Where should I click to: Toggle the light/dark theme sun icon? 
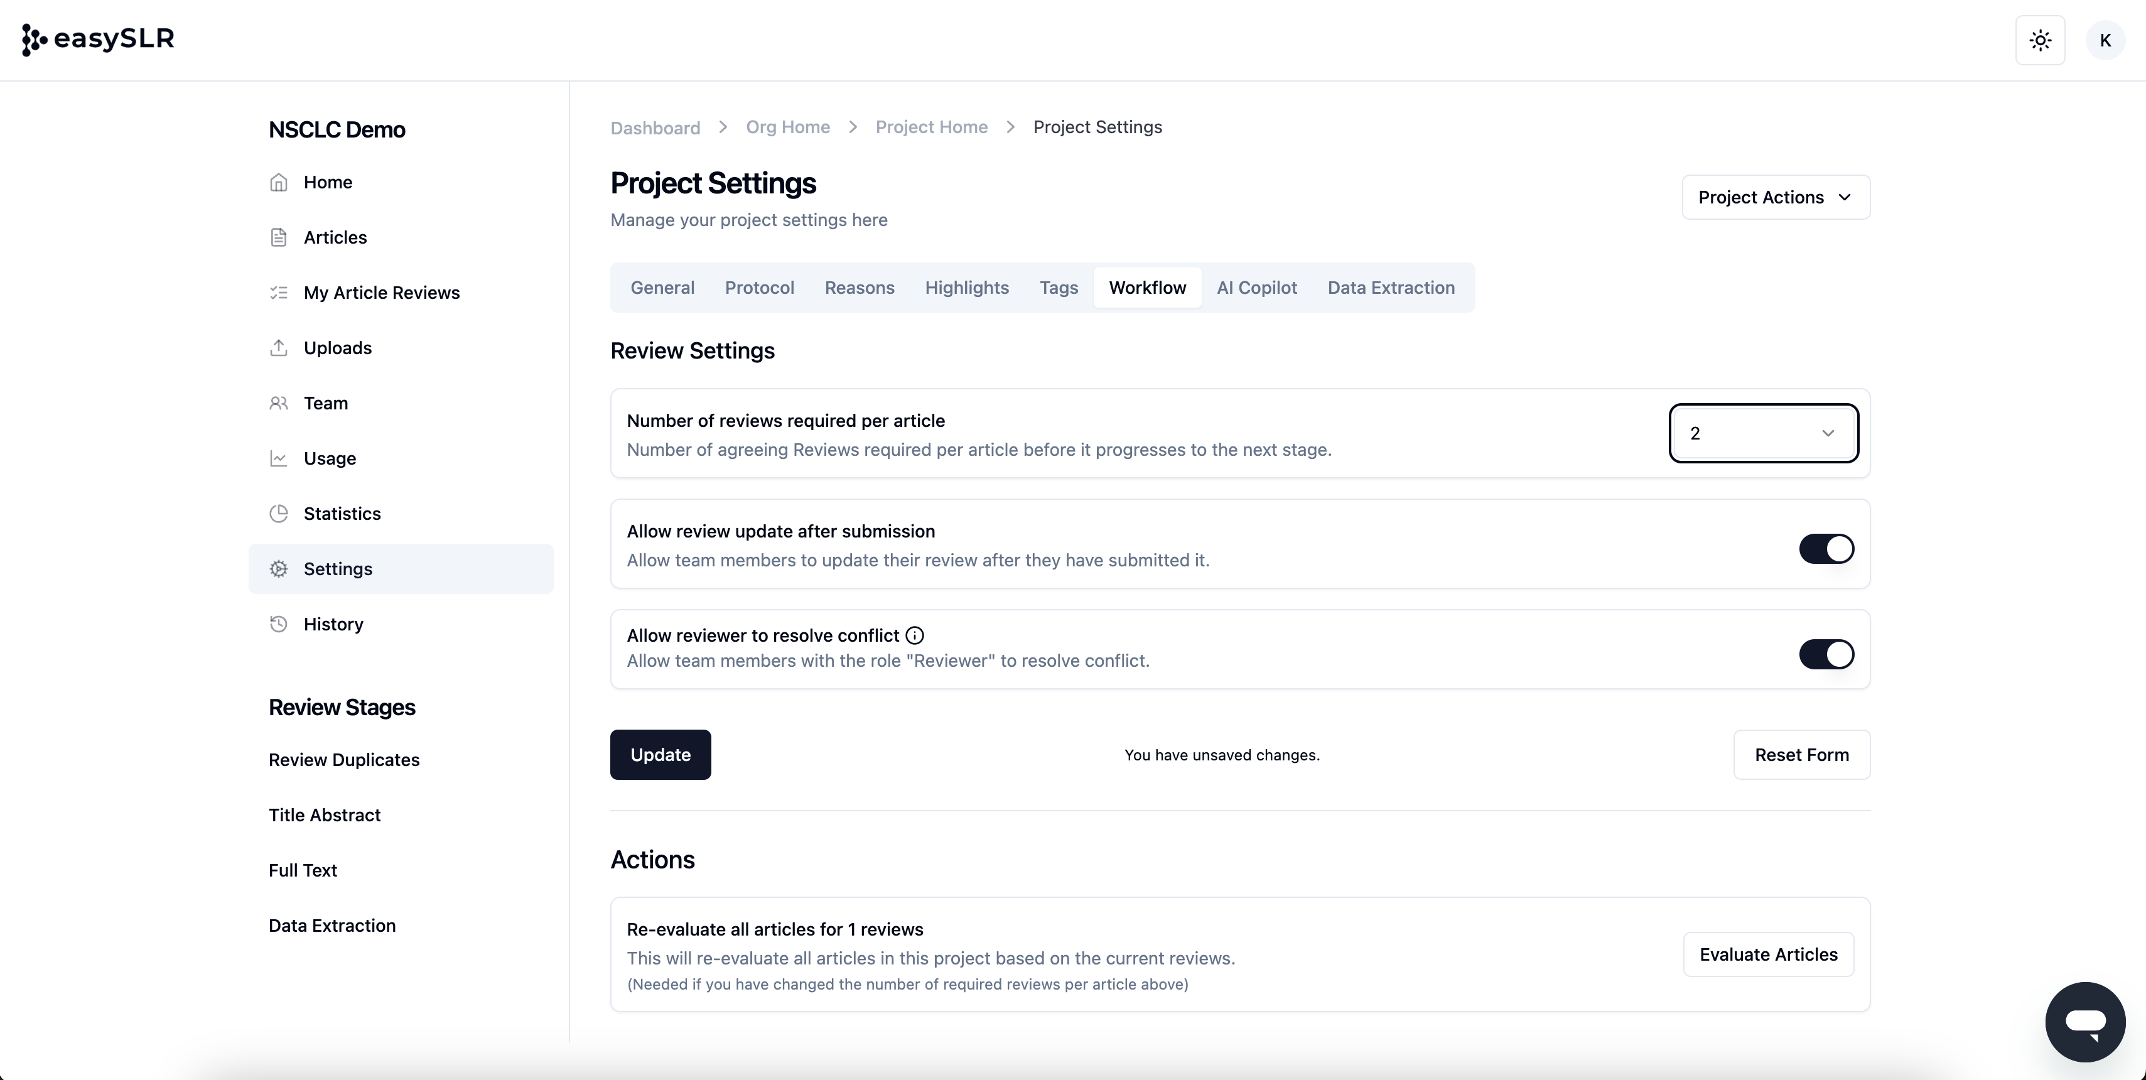pos(2040,40)
